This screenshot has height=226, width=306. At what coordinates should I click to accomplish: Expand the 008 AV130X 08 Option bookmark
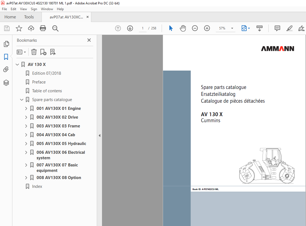(x=26, y=178)
